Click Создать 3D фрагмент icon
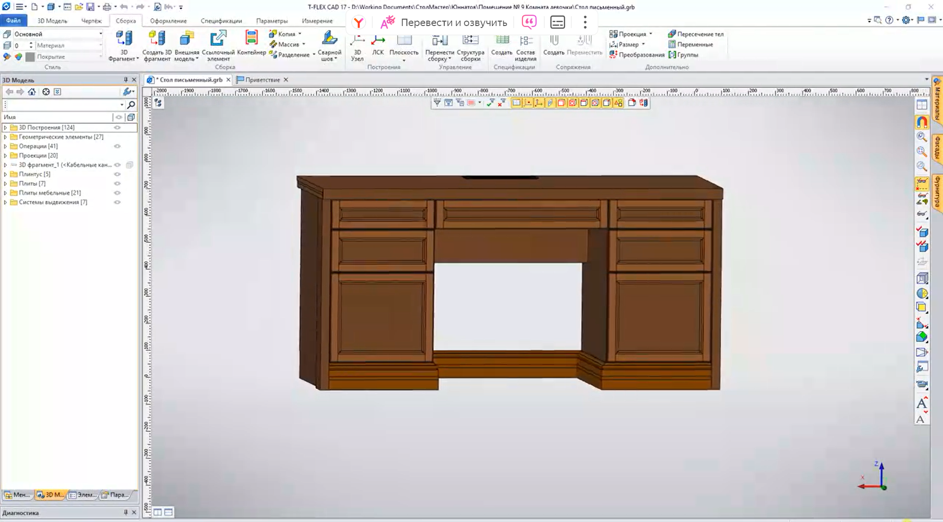 click(157, 46)
